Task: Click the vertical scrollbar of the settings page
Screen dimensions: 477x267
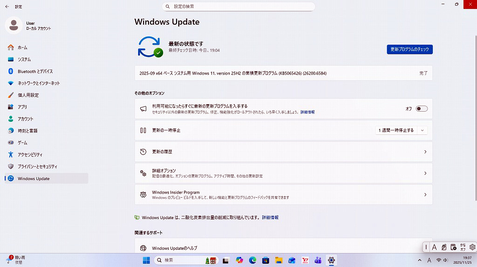Action: point(476,118)
